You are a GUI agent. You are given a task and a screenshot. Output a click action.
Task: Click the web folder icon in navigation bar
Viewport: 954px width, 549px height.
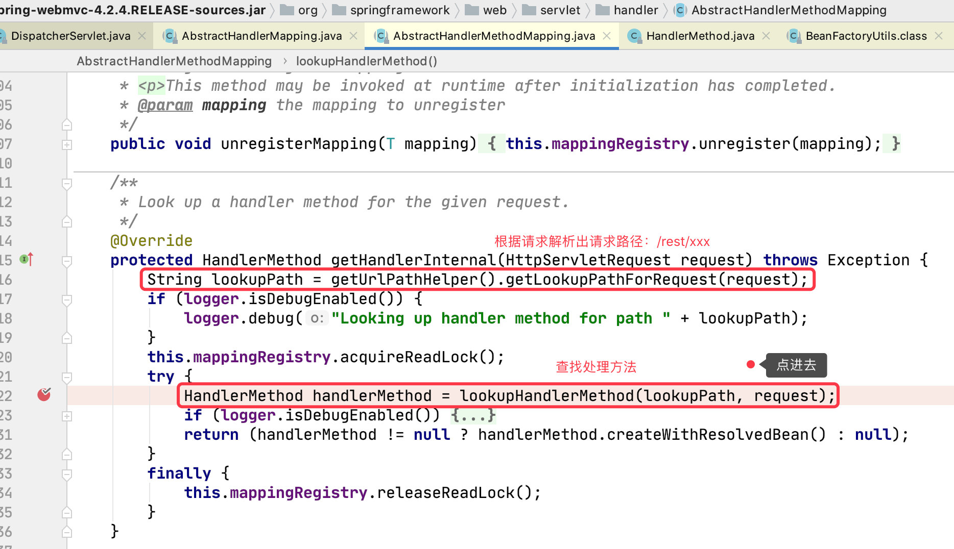click(472, 10)
